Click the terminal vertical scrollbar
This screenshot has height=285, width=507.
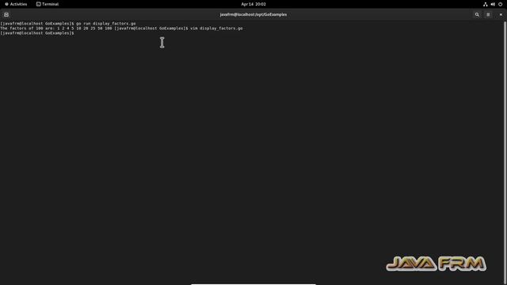[505, 152]
